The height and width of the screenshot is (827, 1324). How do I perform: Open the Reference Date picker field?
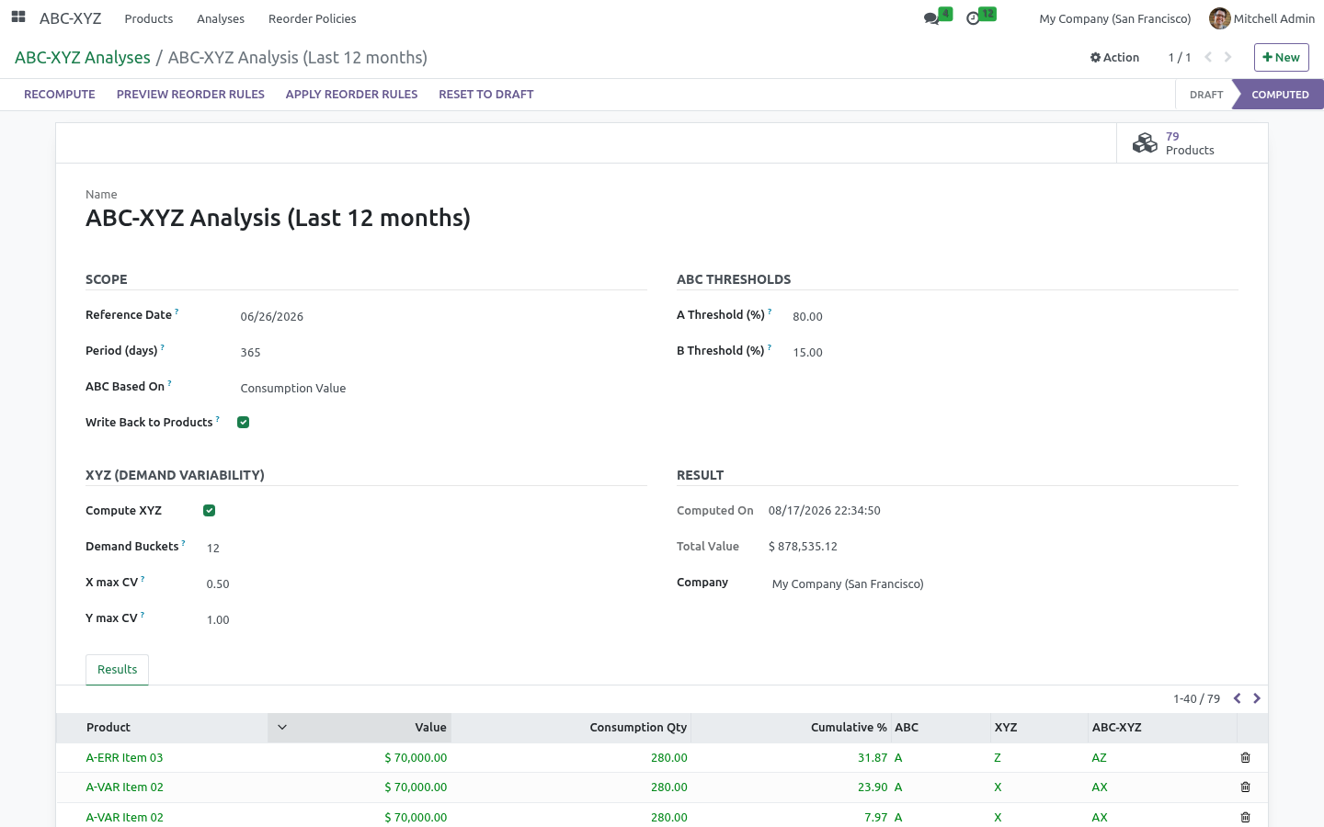443,316
